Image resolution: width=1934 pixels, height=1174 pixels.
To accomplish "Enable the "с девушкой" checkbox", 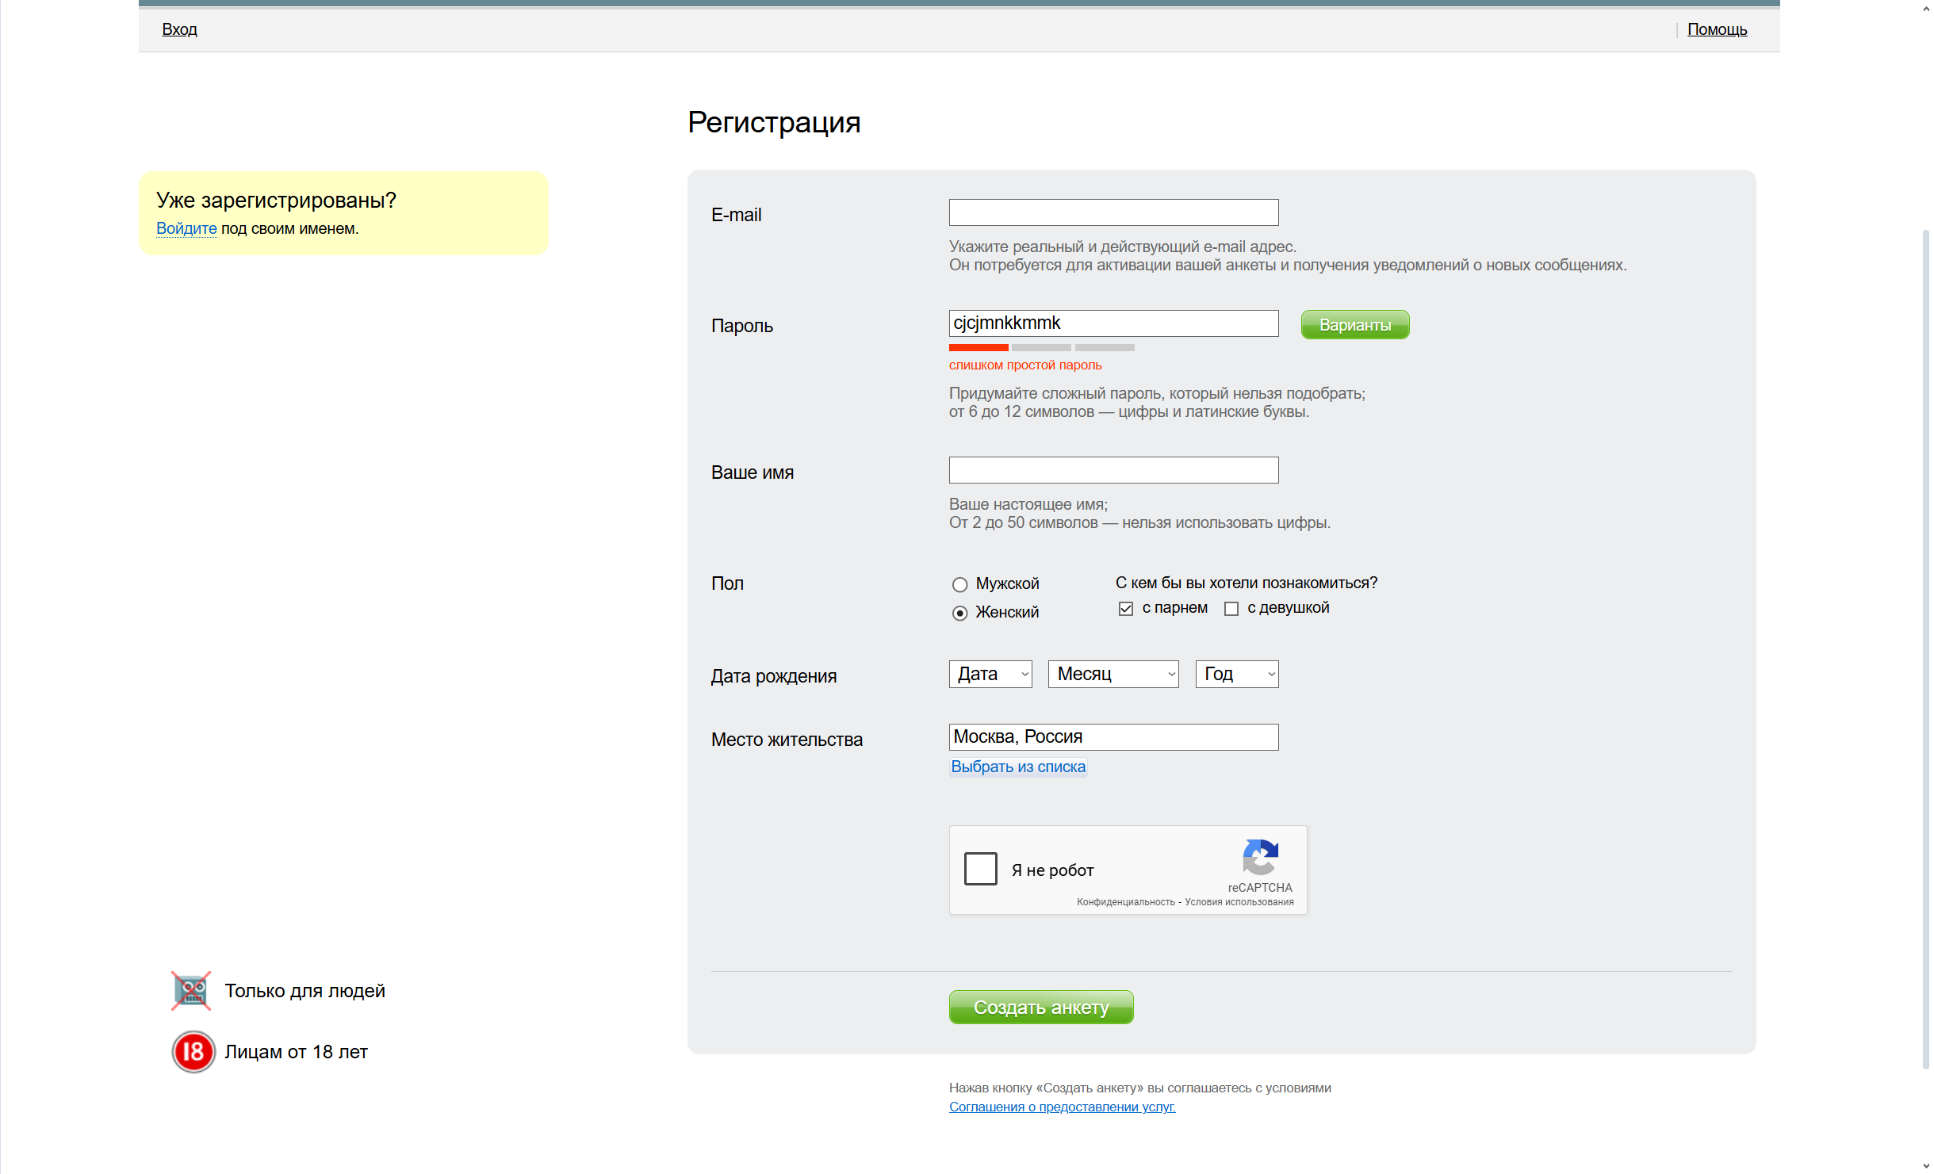I will (1231, 608).
